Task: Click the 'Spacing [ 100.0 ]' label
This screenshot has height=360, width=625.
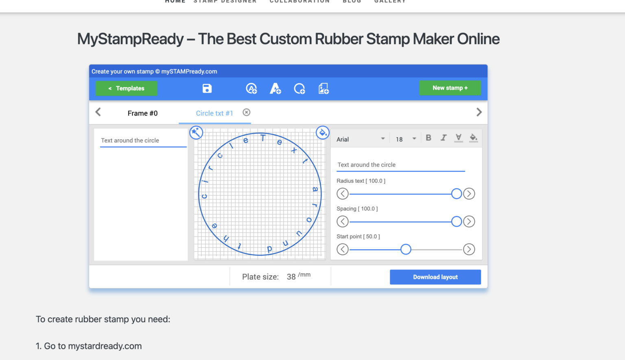Action: click(x=357, y=209)
